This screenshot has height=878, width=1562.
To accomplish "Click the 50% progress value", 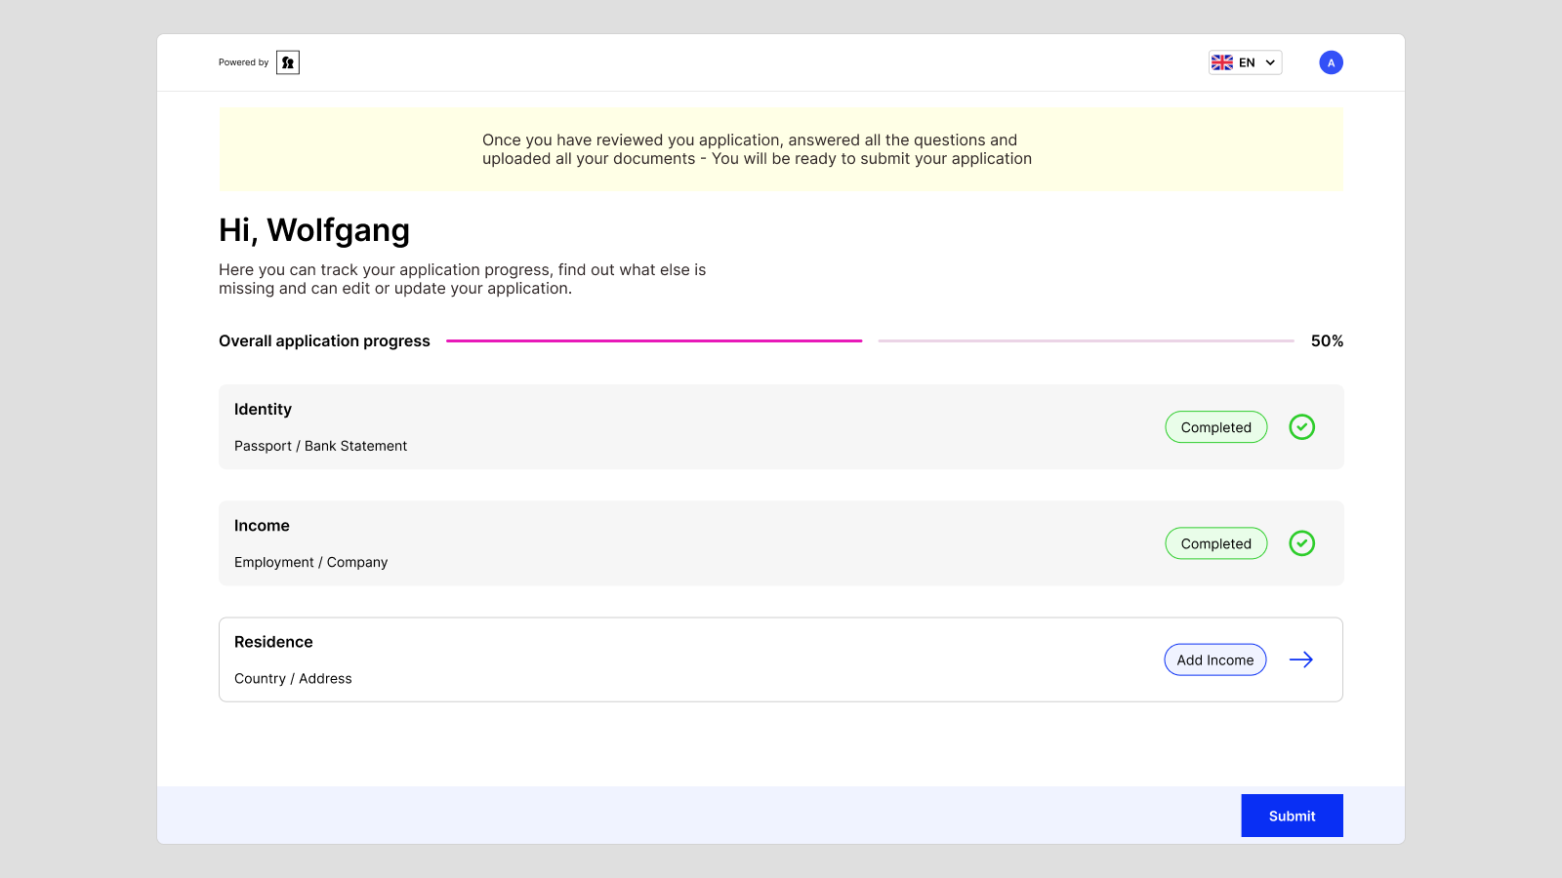I will [1327, 340].
